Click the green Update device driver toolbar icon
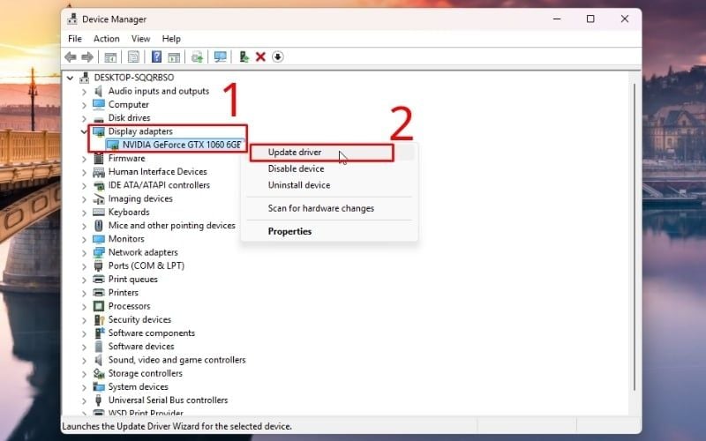 [244, 57]
